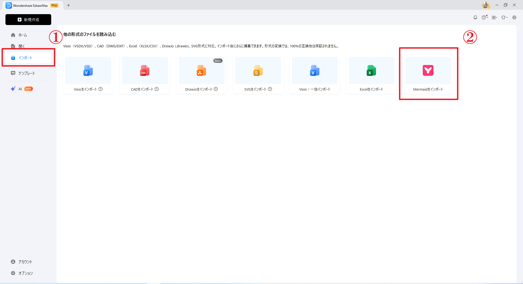Click the Excel import file icon
The width and height of the screenshot is (523, 284).
[371, 70]
